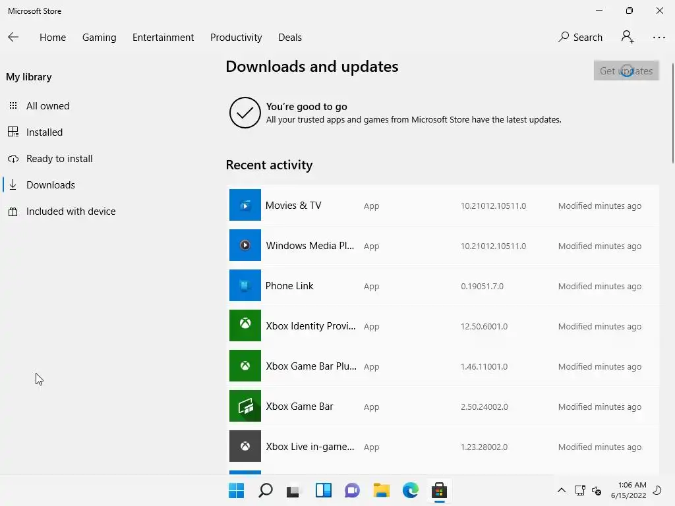This screenshot has width=675, height=506.
Task: Open Ready to install section
Action: (x=59, y=158)
